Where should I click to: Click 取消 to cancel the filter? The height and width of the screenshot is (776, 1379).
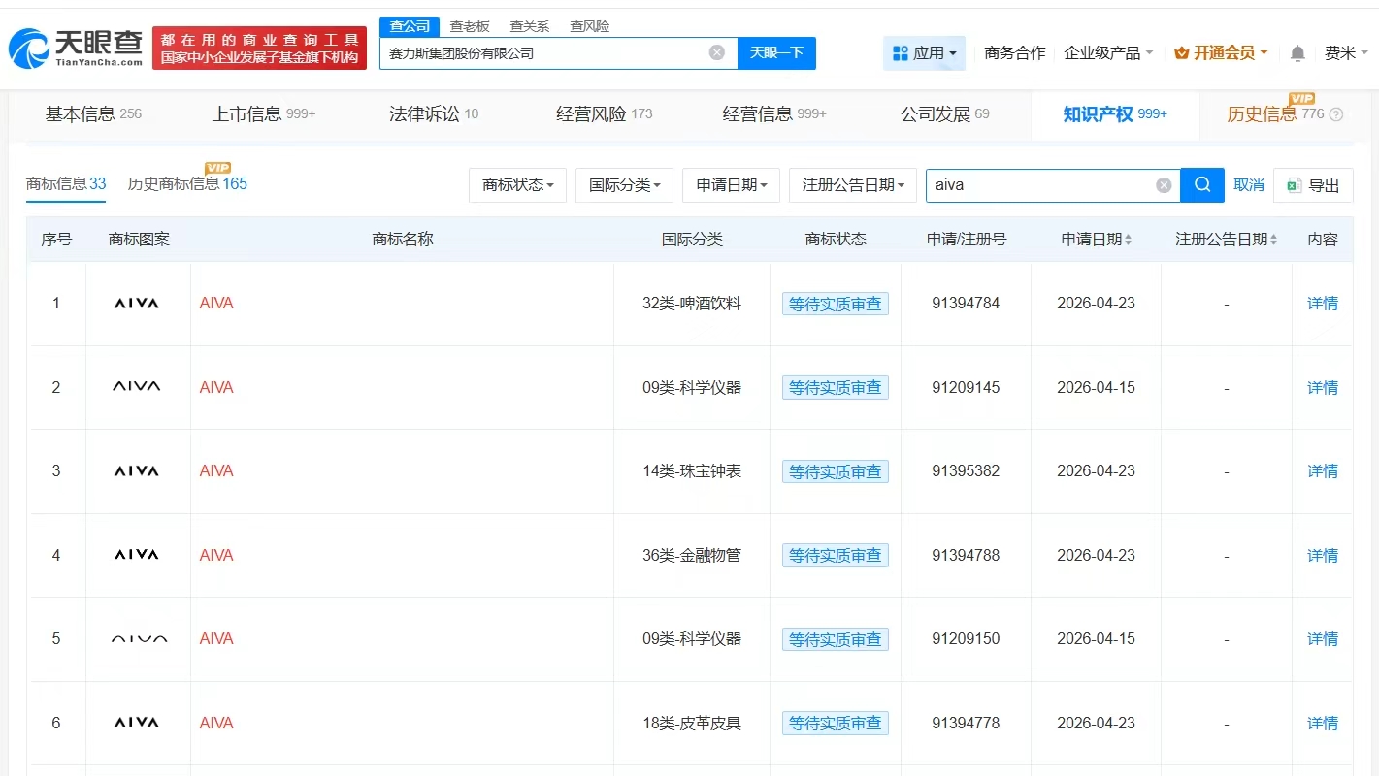coord(1249,185)
